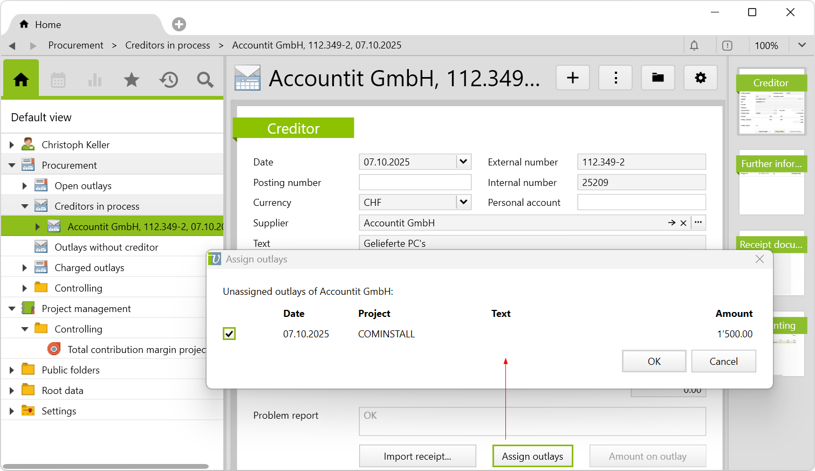Image resolution: width=815 pixels, height=471 pixels.
Task: Click the notifications bell icon
Action: pyautogui.click(x=694, y=46)
